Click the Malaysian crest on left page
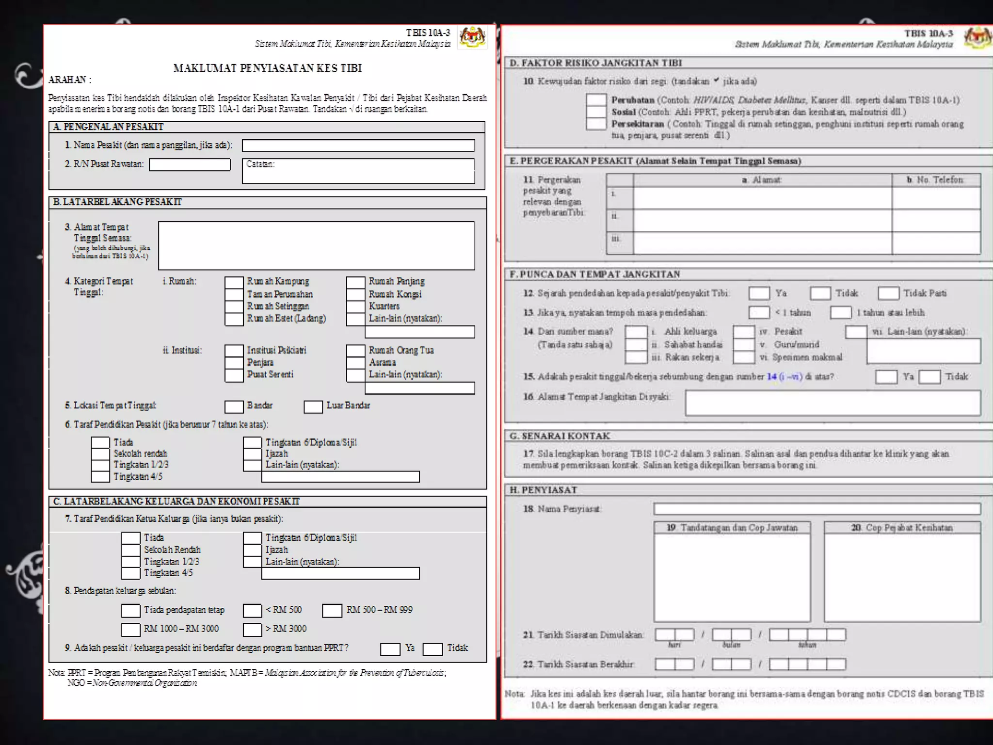The width and height of the screenshot is (993, 745). pyautogui.click(x=472, y=37)
